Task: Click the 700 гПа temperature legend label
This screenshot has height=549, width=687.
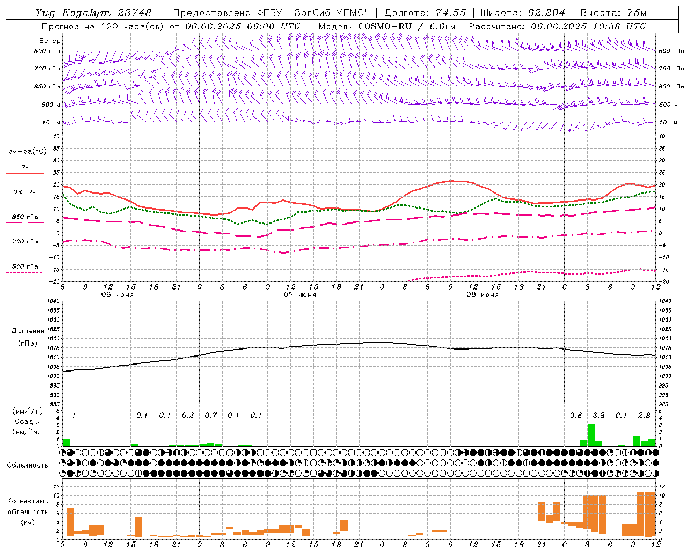Action: coord(25,242)
